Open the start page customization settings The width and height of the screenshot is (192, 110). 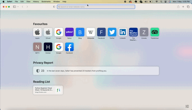187,106
